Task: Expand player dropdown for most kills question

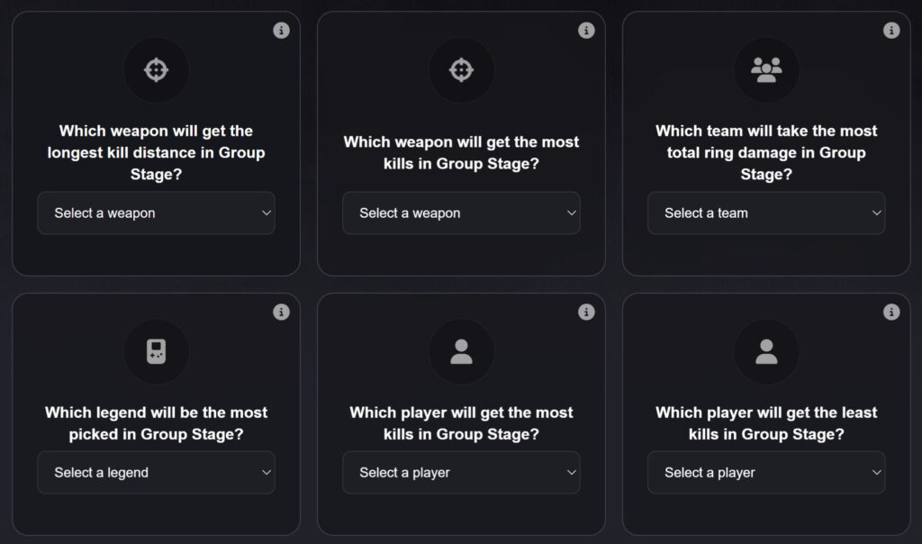Action: click(461, 473)
